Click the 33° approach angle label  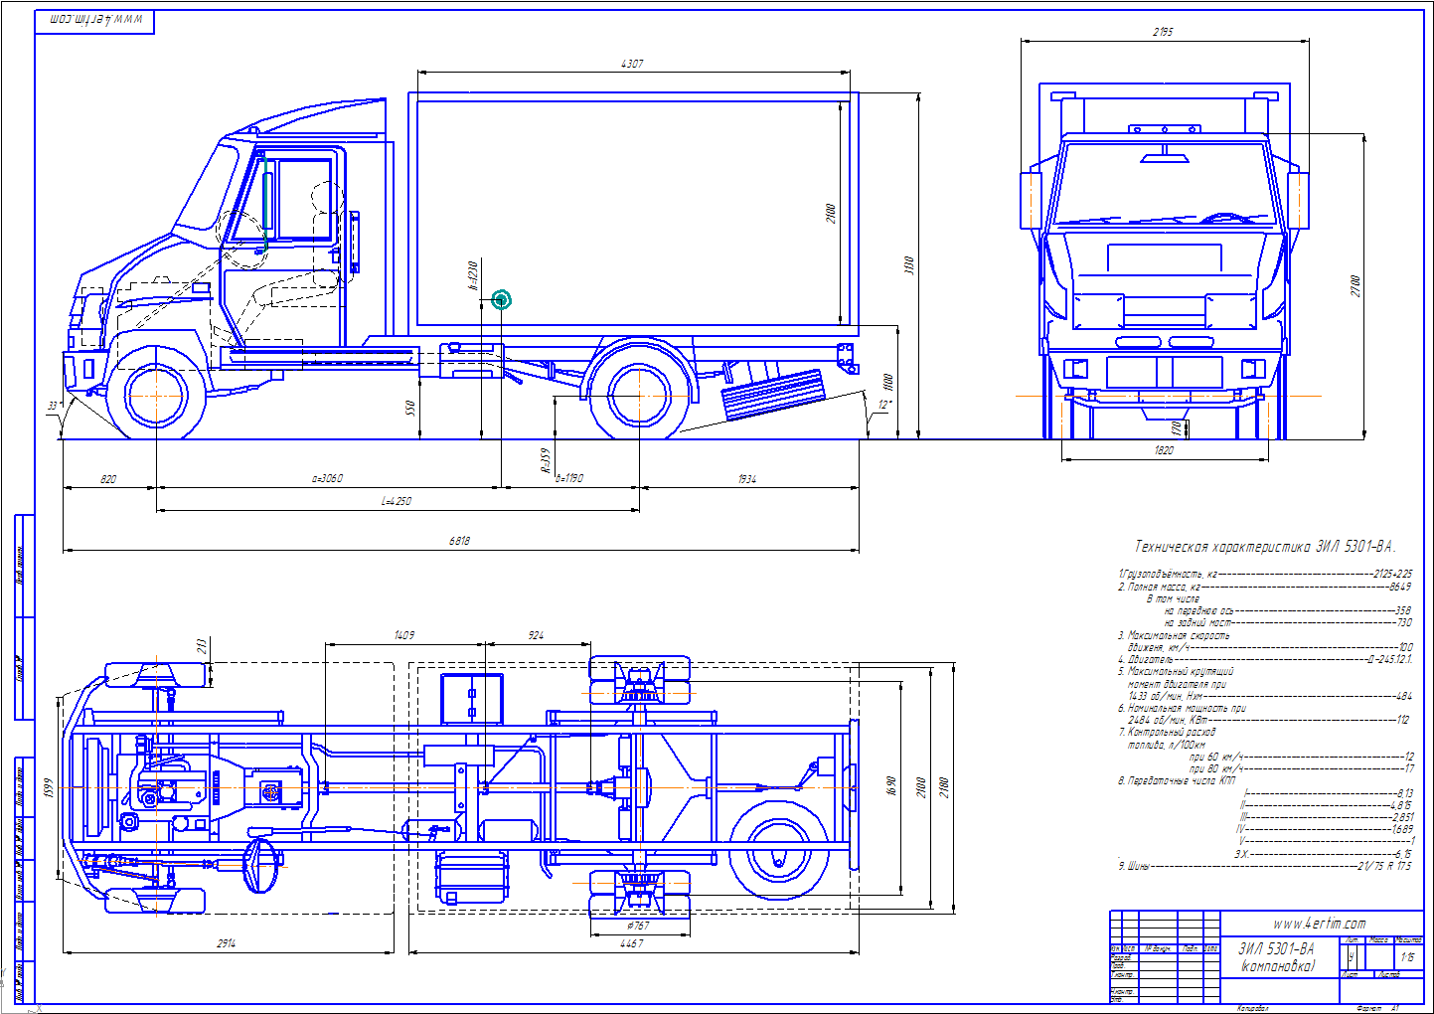[53, 406]
